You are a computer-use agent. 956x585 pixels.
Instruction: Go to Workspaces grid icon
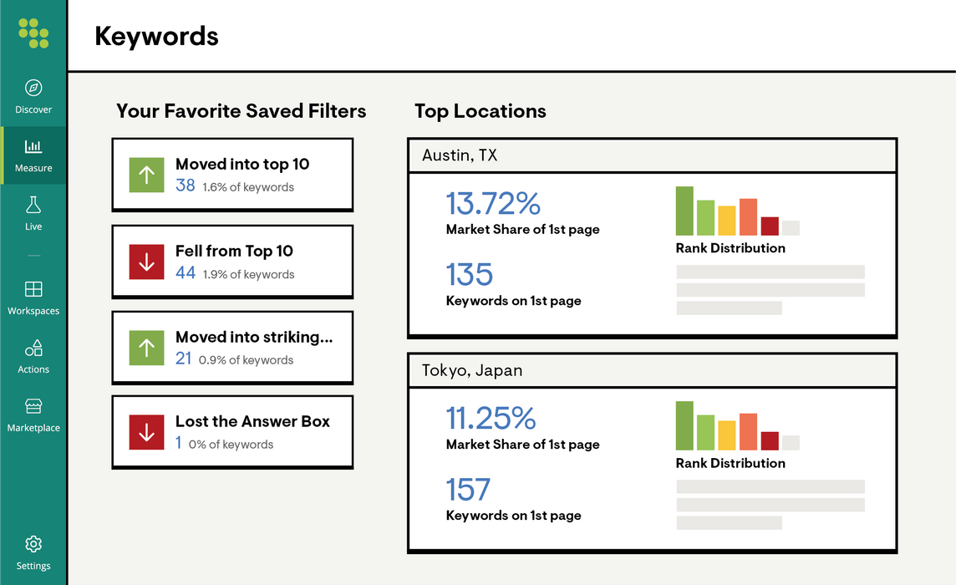click(33, 288)
